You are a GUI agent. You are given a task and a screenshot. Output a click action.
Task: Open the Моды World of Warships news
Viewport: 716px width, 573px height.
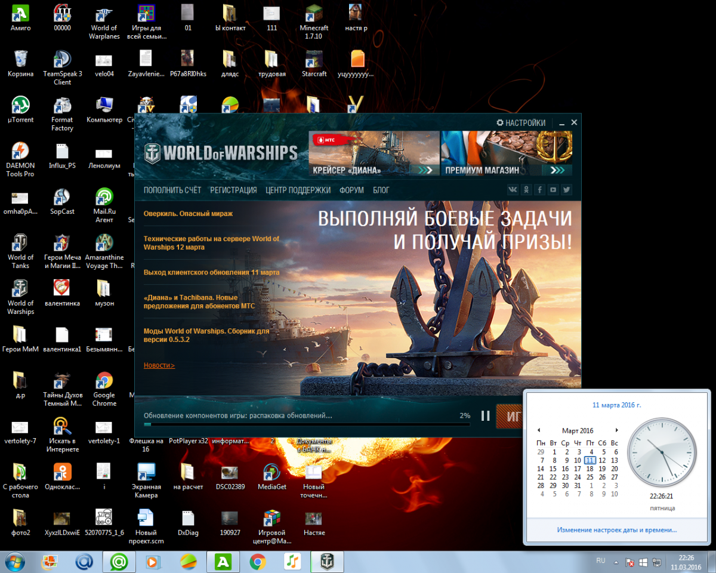[x=206, y=335]
